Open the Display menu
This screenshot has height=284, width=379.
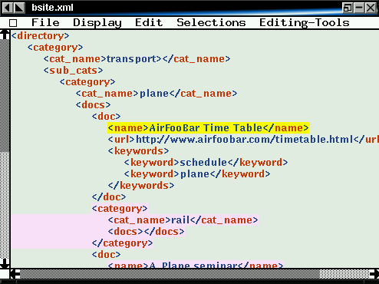point(97,23)
